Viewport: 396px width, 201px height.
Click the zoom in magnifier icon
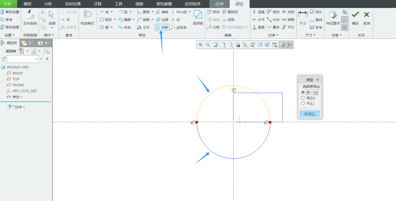click(201, 45)
